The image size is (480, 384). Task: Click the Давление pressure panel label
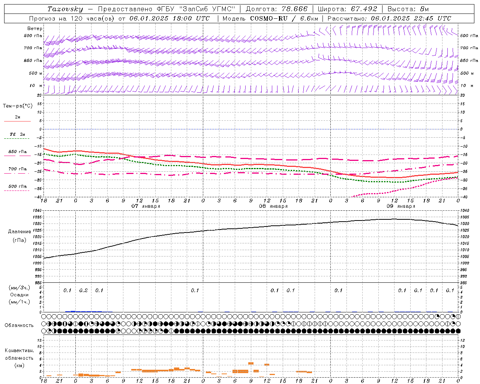click(x=19, y=232)
